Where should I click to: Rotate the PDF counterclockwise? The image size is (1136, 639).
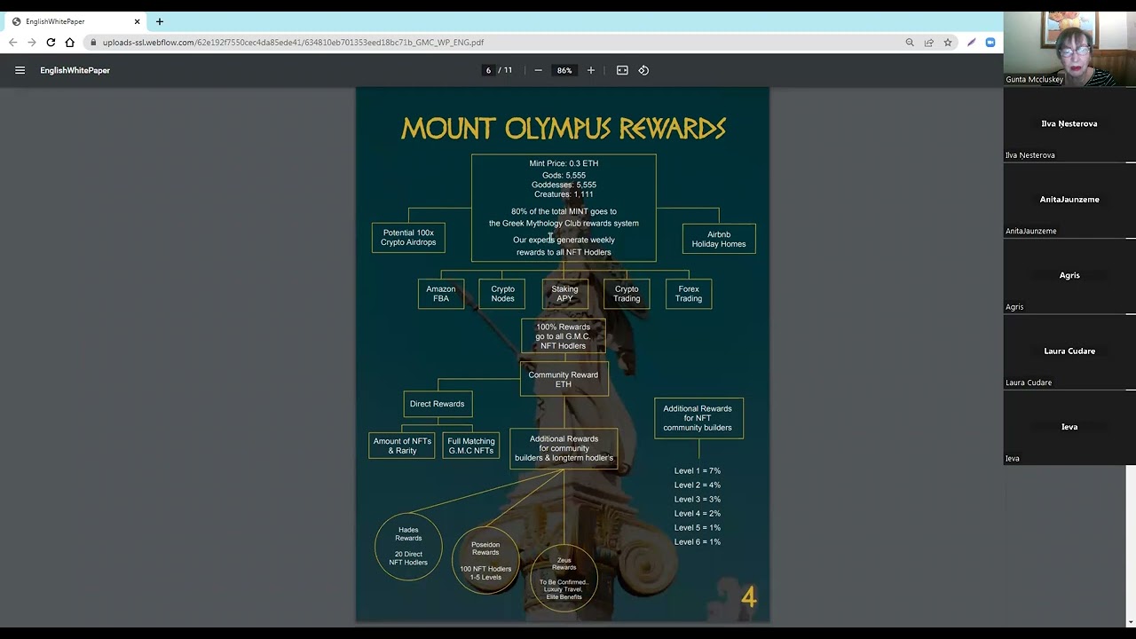(x=643, y=70)
